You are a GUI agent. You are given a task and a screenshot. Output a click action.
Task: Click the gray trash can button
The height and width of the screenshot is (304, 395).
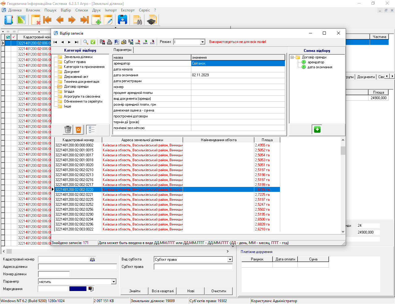[x=68, y=129]
